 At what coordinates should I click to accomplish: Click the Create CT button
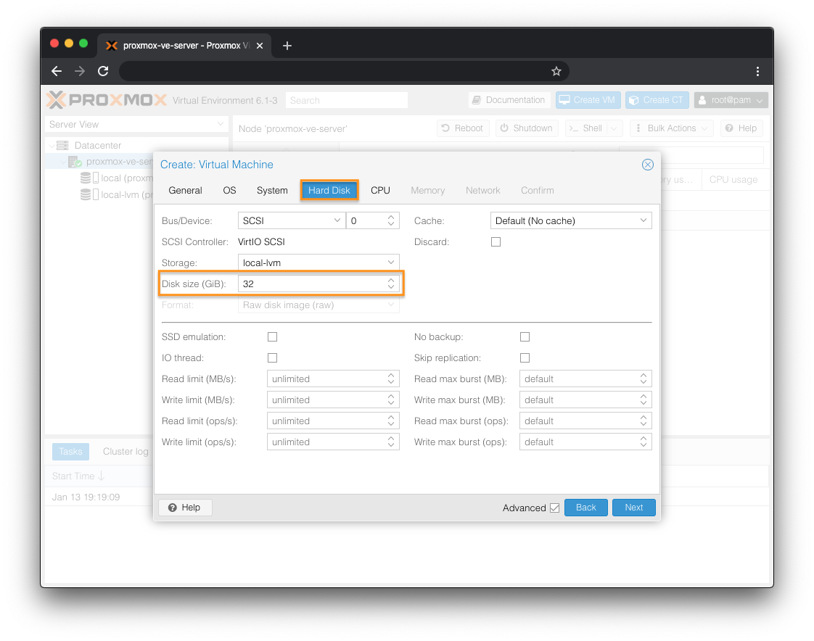click(x=657, y=100)
